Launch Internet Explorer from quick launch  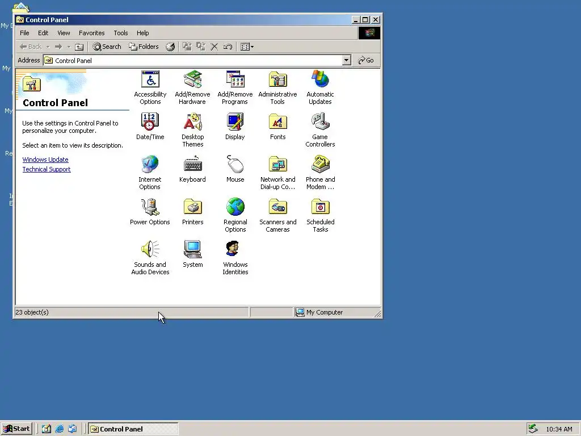tap(59, 429)
